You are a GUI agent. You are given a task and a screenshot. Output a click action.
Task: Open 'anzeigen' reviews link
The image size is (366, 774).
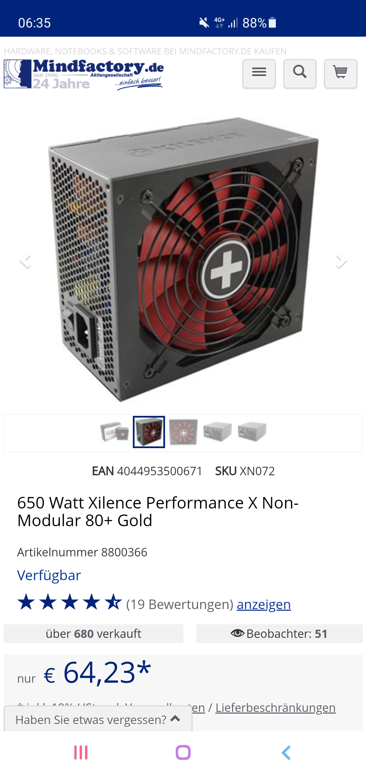(x=264, y=605)
